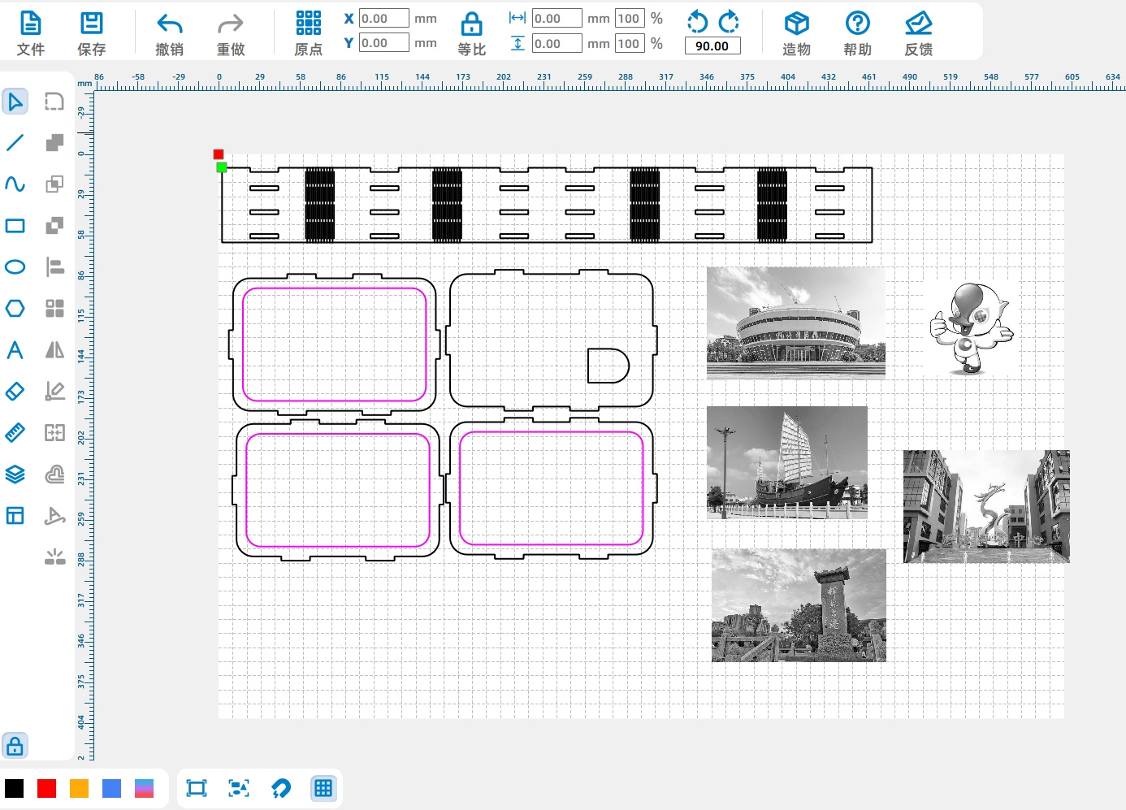Choose the eraser tool
Screen dimensions: 1126x810
click(15, 392)
